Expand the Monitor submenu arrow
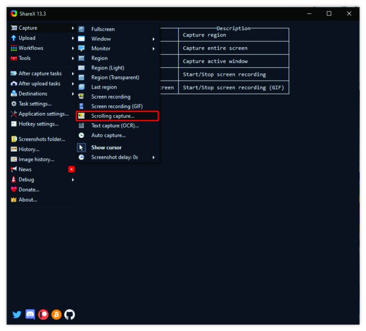The image size is (366, 331). [x=154, y=49]
